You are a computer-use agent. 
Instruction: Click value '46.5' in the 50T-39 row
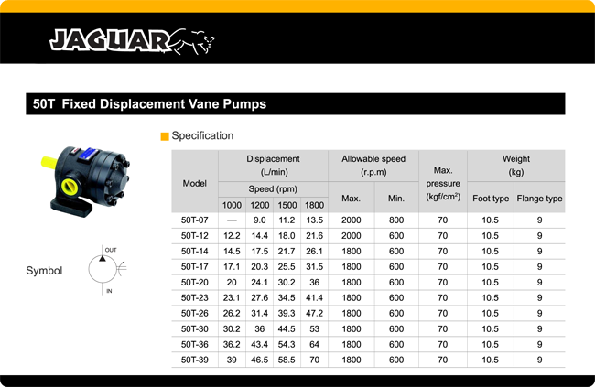tap(260, 360)
